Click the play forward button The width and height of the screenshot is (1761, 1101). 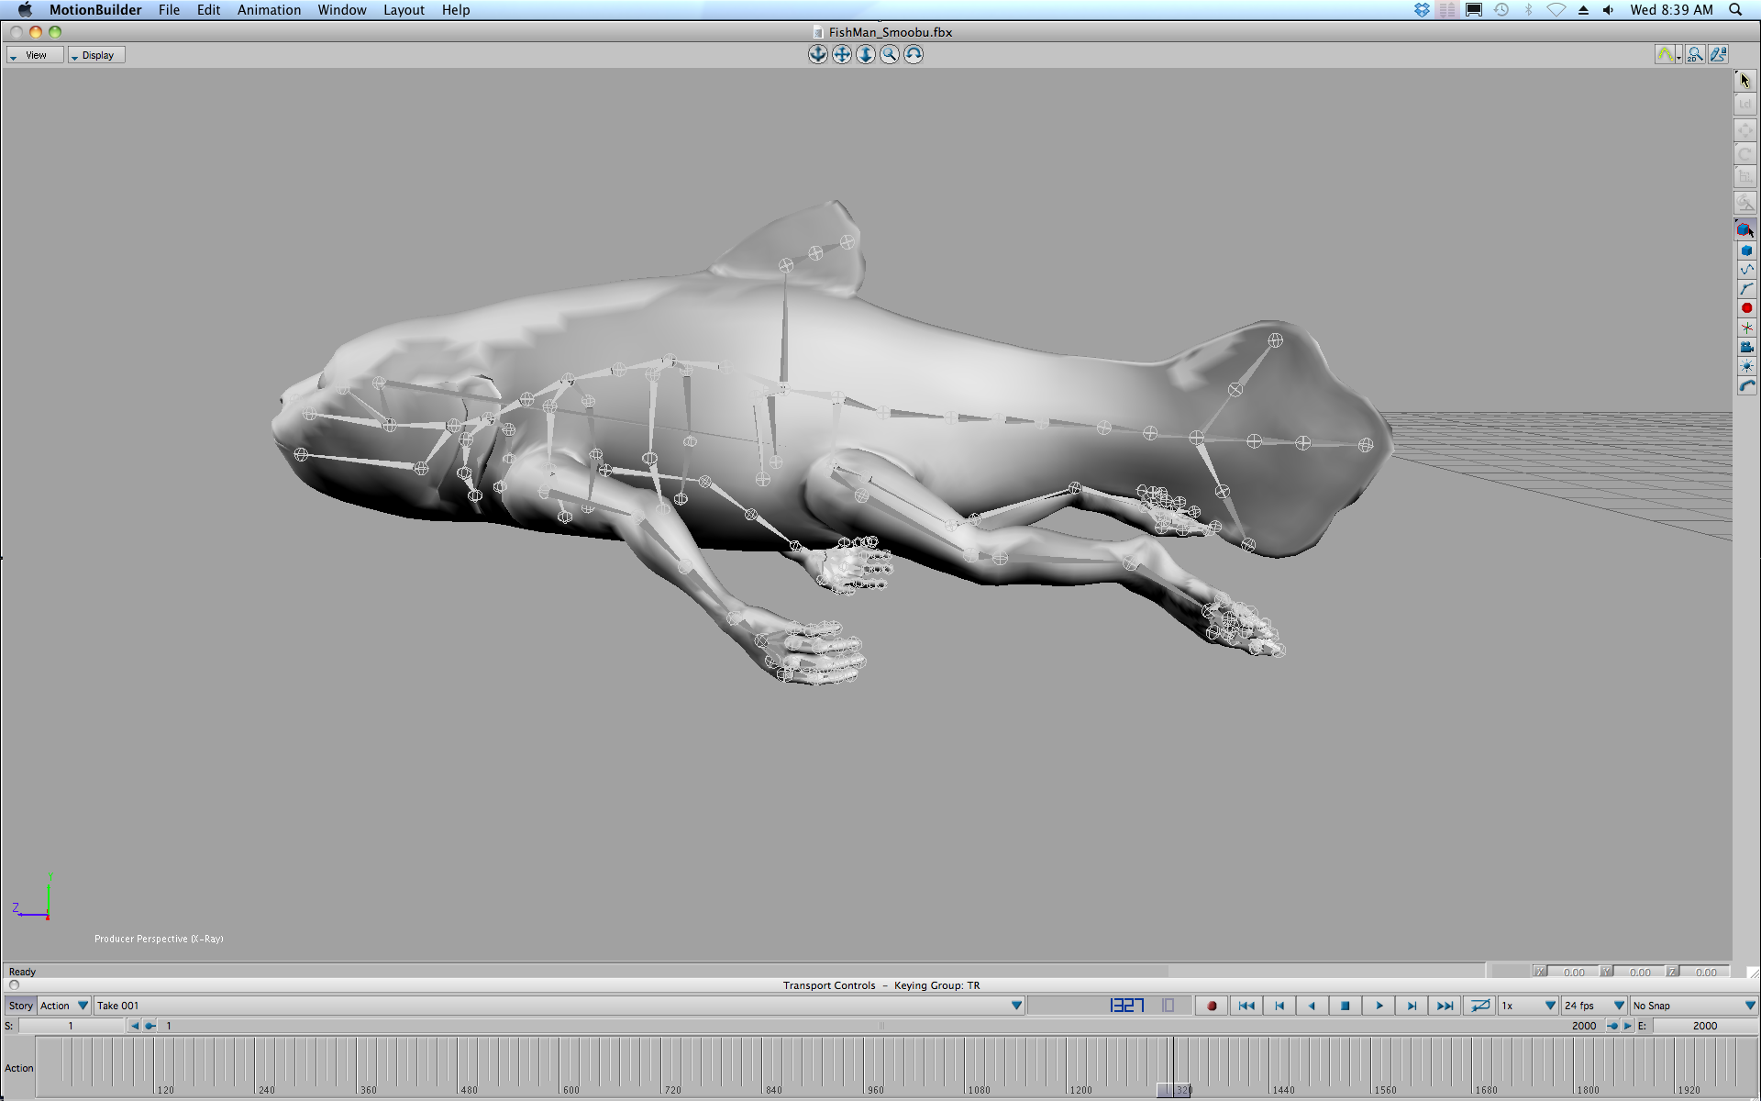point(1379,1006)
